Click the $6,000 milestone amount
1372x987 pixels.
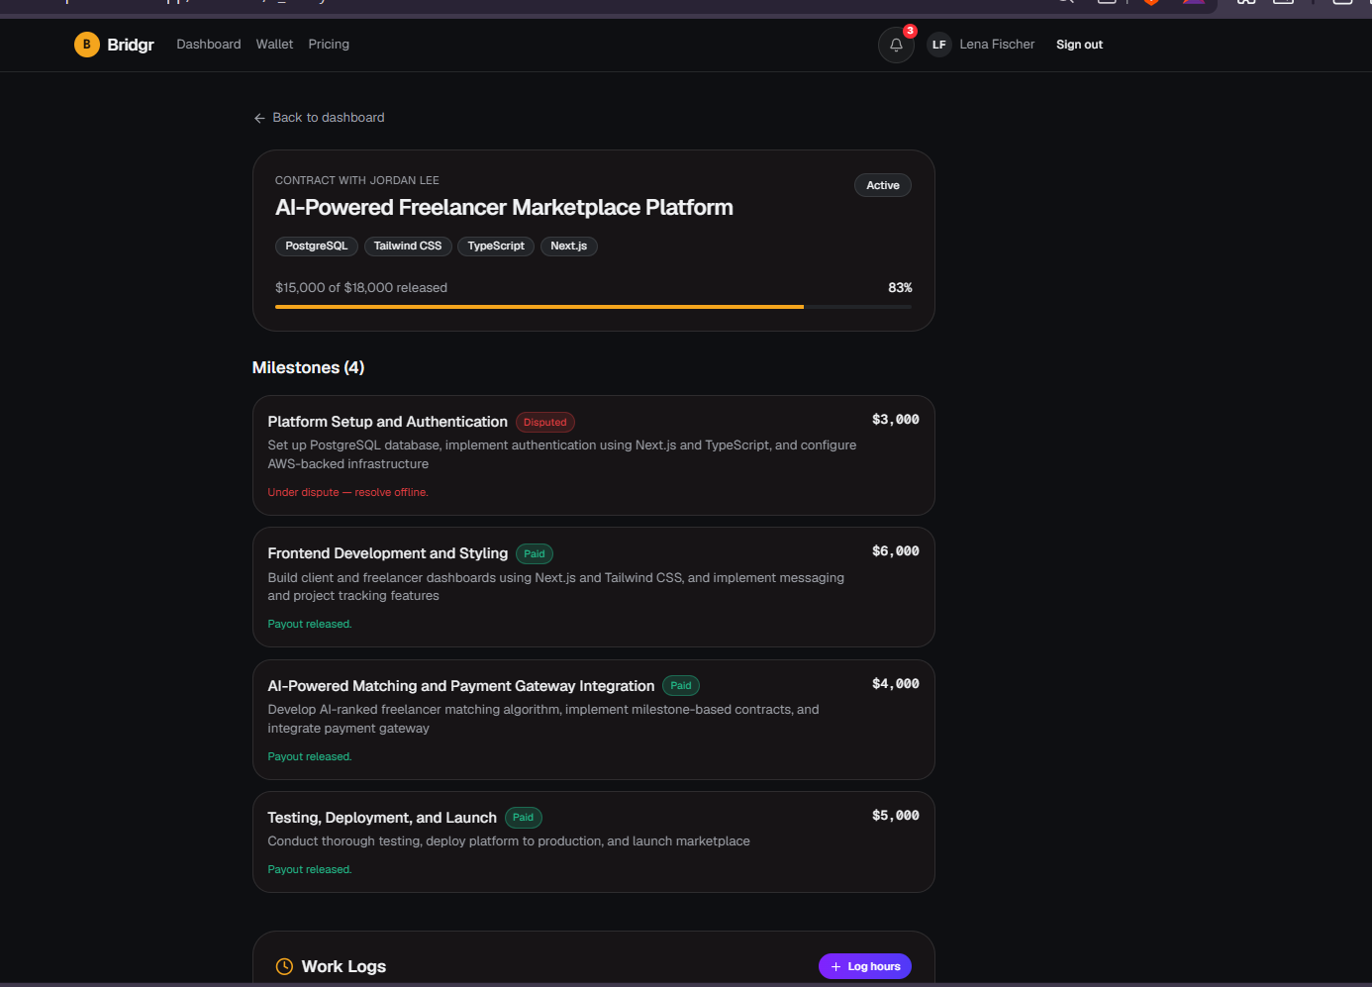coord(896,551)
